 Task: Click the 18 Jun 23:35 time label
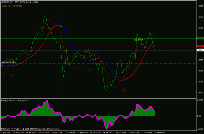[x=57, y=133]
